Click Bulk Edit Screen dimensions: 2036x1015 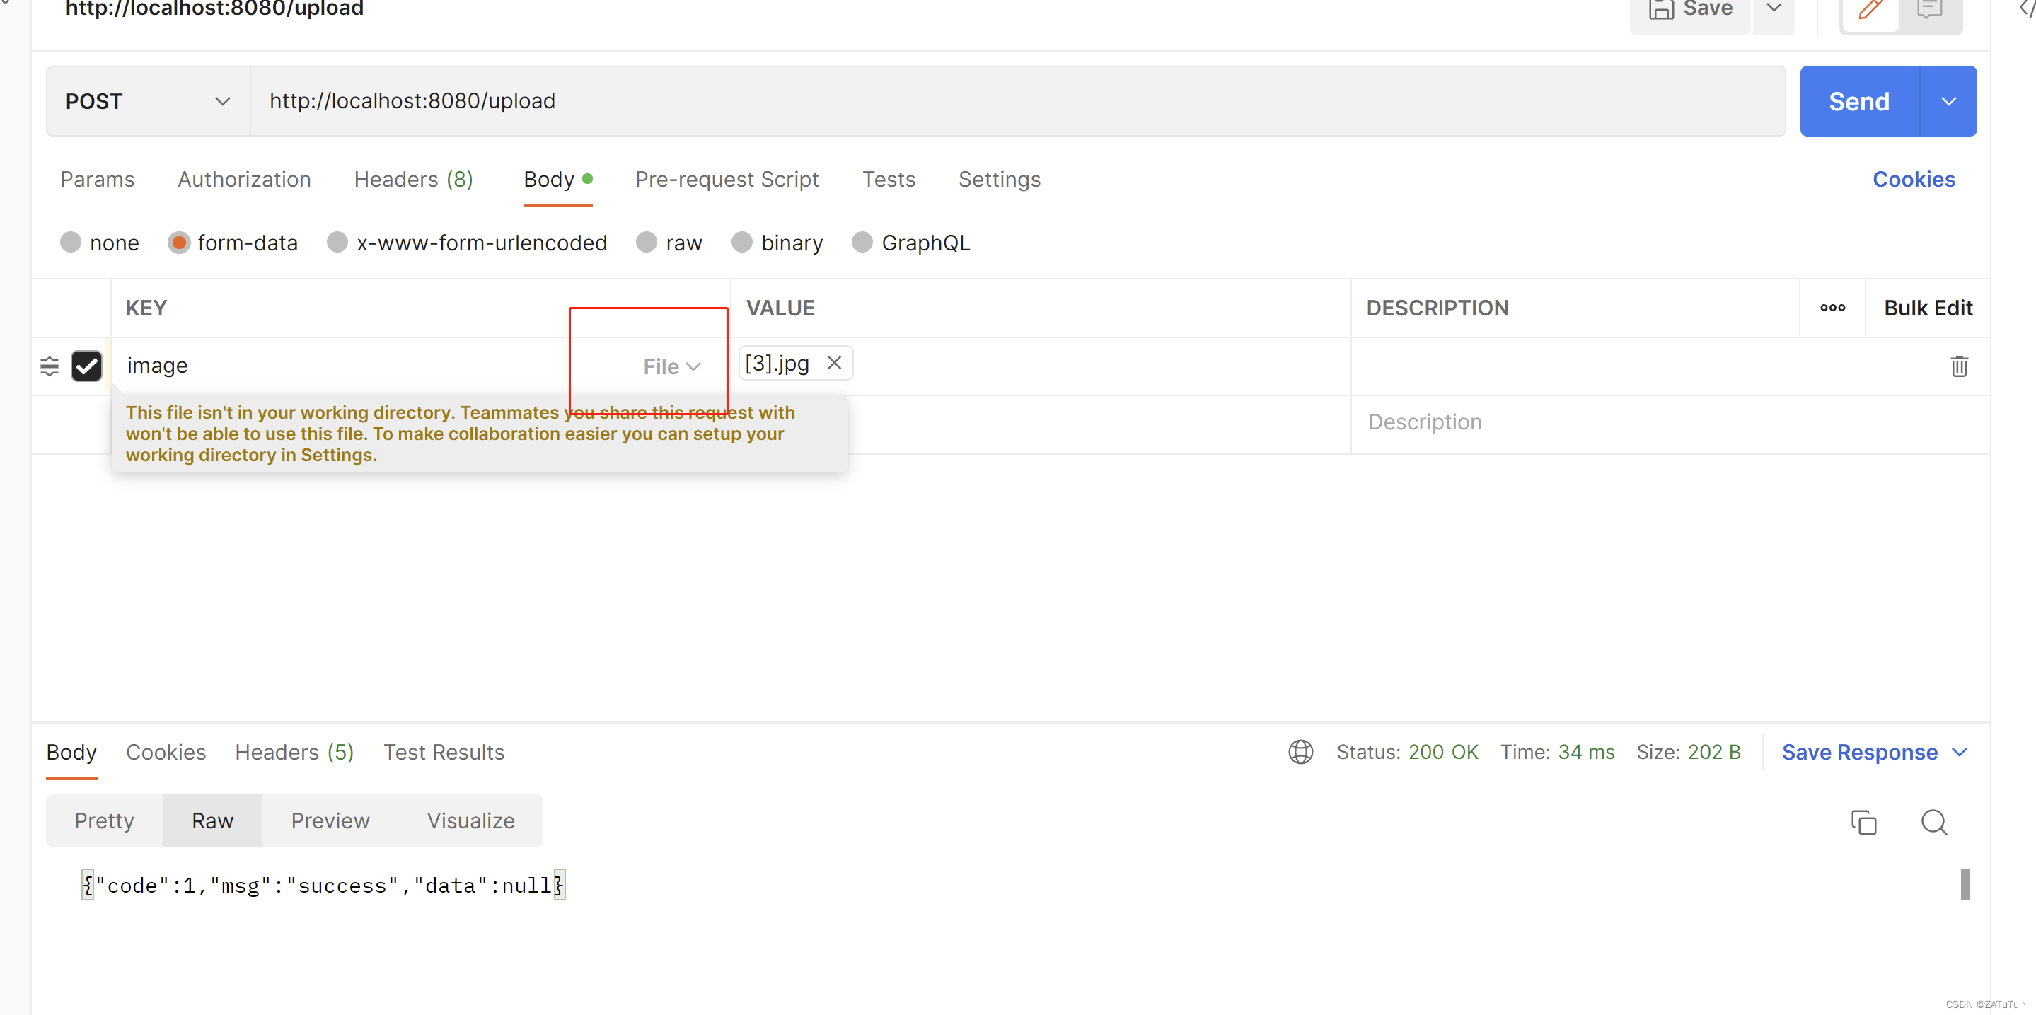[1928, 308]
